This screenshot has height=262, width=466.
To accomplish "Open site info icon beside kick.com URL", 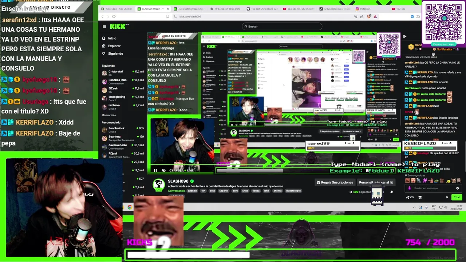I will (176, 16).
